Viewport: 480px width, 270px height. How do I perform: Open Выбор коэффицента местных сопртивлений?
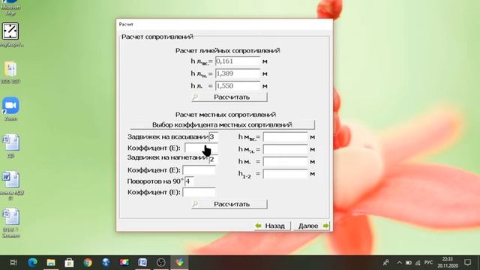click(x=222, y=124)
